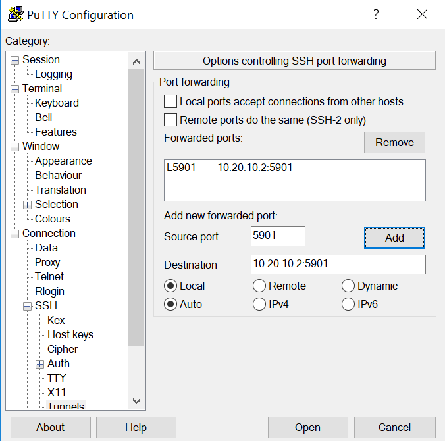Image resolution: width=445 pixels, height=441 pixels.
Task: Click the category tree scroll up arrow
Action: click(136, 61)
